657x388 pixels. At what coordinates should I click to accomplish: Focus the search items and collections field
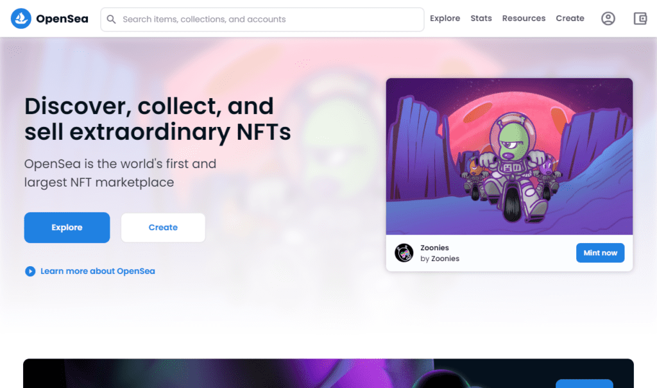click(x=262, y=19)
